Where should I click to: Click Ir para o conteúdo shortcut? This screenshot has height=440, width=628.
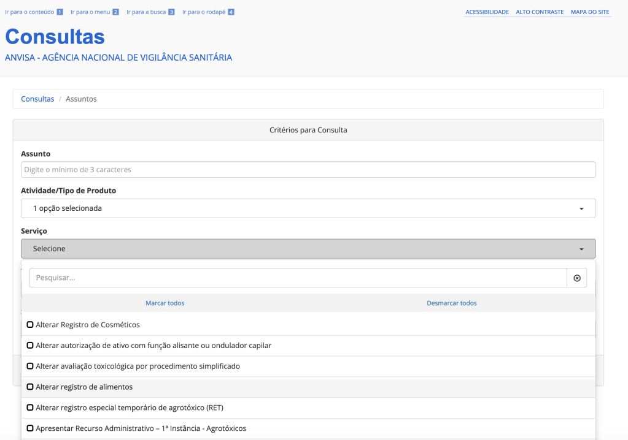coord(34,12)
